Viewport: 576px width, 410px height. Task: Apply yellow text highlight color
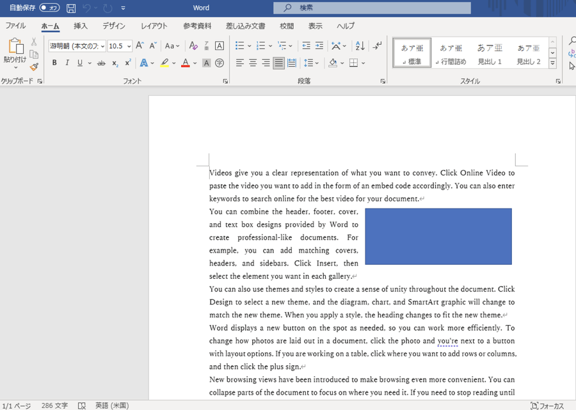164,63
